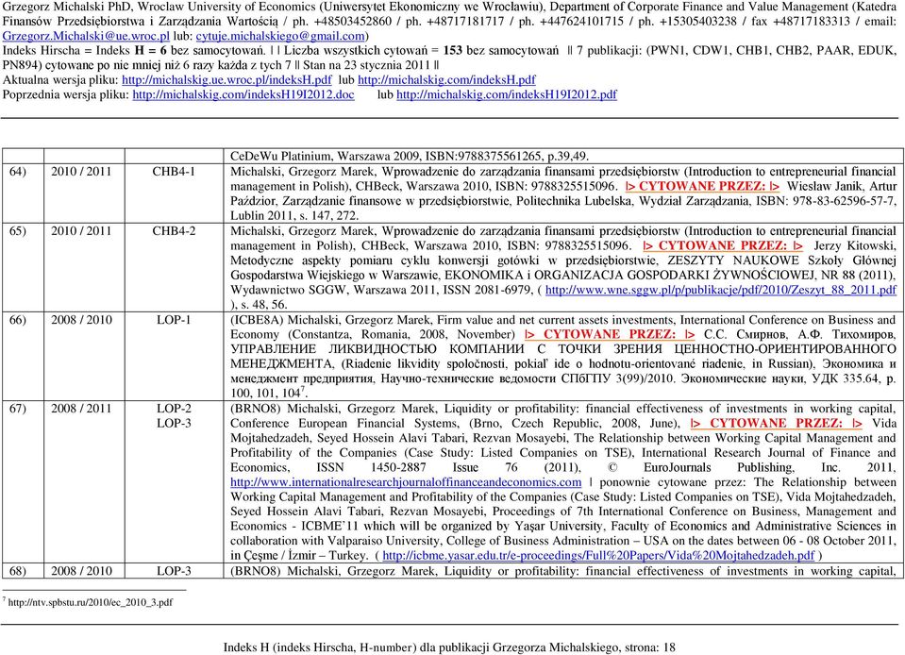Image resolution: width=905 pixels, height=655 pixels.
Task: Open the icbme.yasar.edu.tr Vida Mojtahedzadeh.pdf link
Action: (x=598, y=556)
